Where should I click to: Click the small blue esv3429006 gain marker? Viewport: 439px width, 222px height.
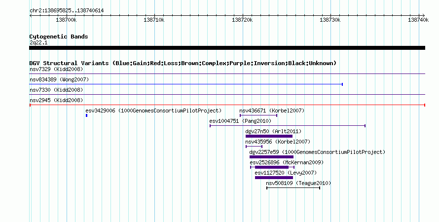86,115
